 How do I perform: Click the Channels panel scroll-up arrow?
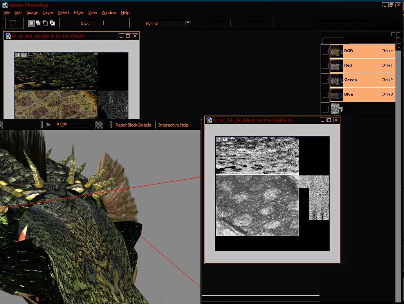coord(399,47)
